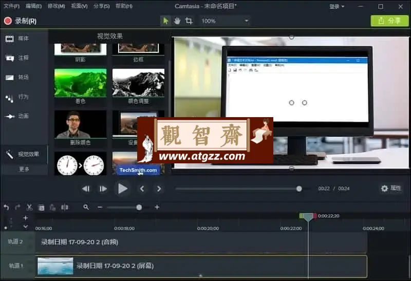
Task: Open the 修改(M) Modify menu
Action: click(x=56, y=6)
